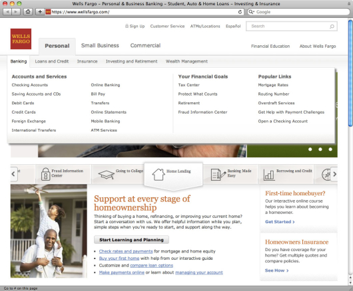The image size is (353, 291).
Task: Open the Open a Checking Account link
Action: click(x=283, y=121)
